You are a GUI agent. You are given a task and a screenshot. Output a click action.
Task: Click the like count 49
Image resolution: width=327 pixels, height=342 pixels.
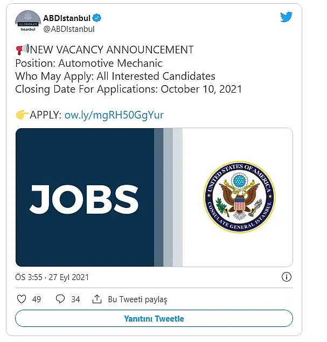click(x=37, y=299)
